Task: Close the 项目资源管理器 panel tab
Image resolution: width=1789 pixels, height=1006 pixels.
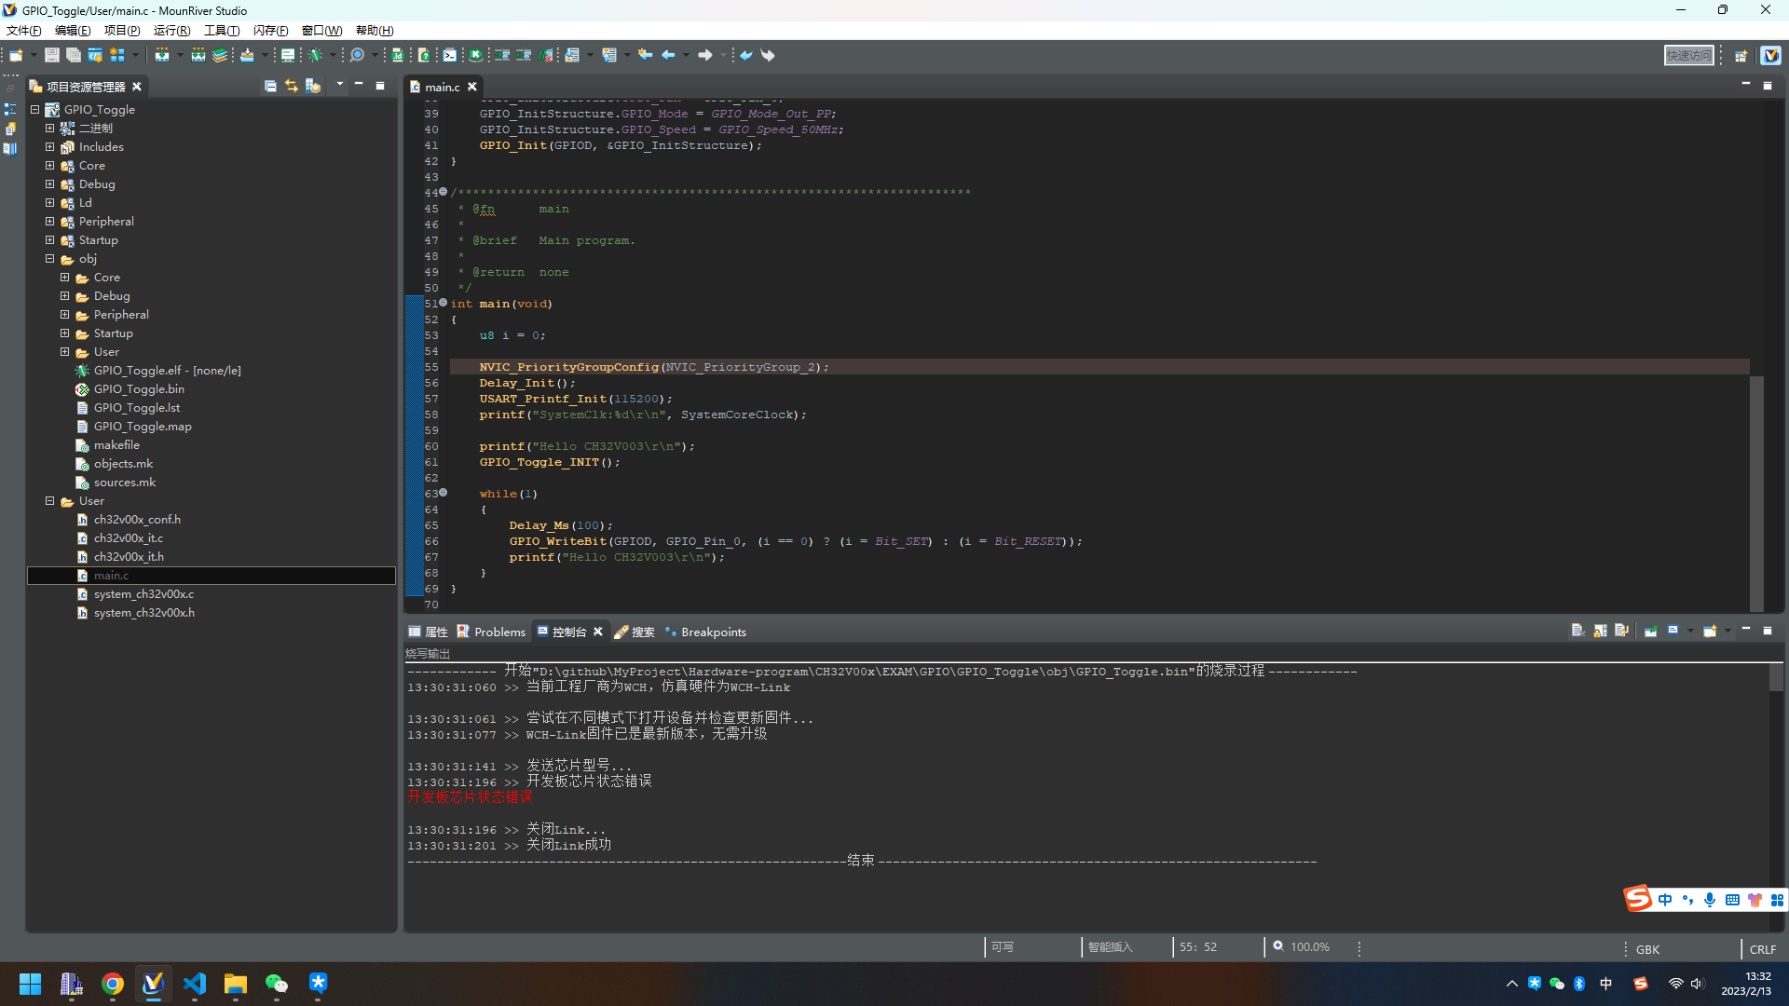Action: point(137,87)
